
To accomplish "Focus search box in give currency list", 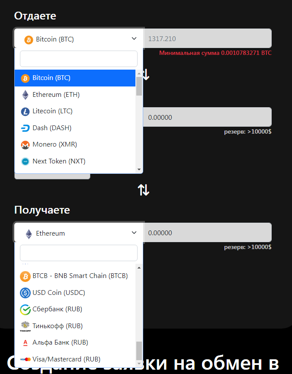I will point(79,59).
